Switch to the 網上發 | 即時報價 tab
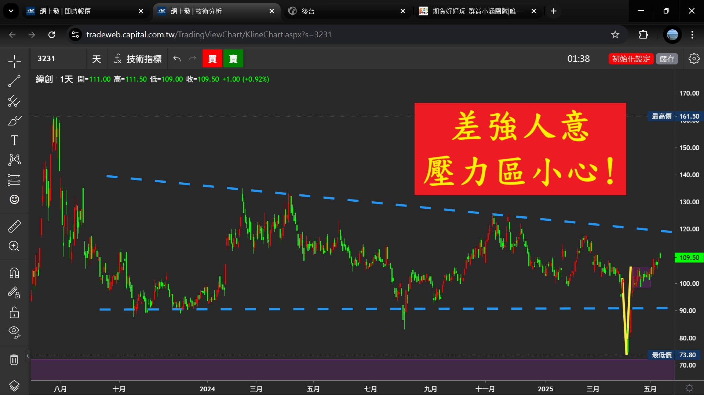Screen dimensions: 704x395 point(85,11)
